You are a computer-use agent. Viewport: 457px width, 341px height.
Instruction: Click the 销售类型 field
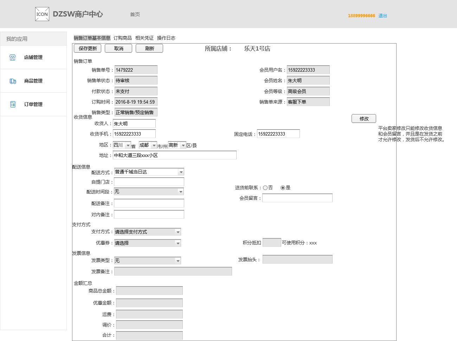pyautogui.click(x=136, y=112)
